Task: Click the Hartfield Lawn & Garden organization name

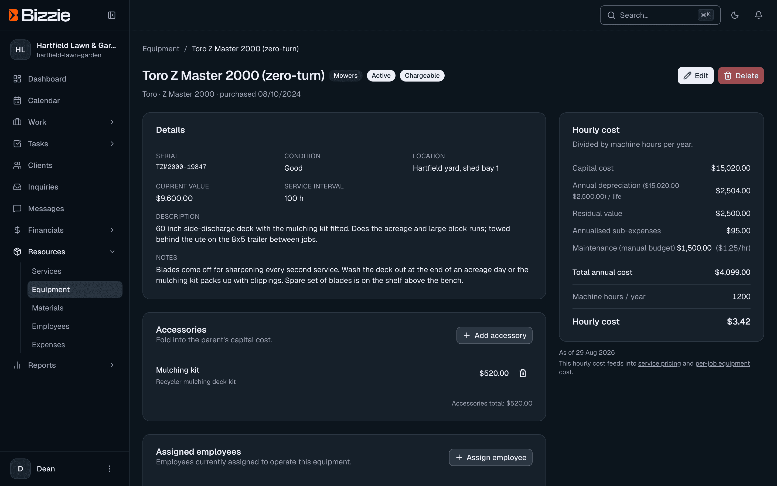Action: click(76, 46)
